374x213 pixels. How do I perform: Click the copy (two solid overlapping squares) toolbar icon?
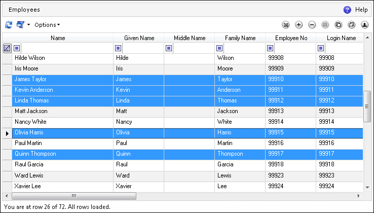pyautogui.click(x=338, y=24)
